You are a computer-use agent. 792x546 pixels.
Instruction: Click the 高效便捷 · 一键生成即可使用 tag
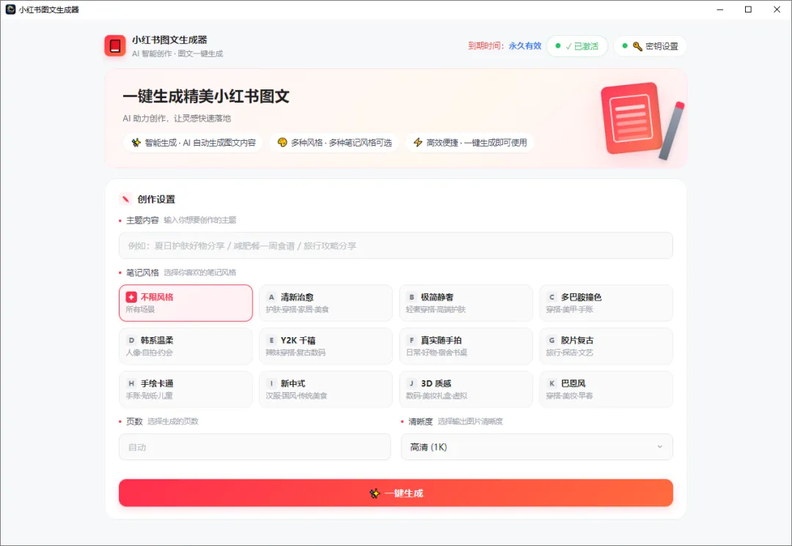470,142
